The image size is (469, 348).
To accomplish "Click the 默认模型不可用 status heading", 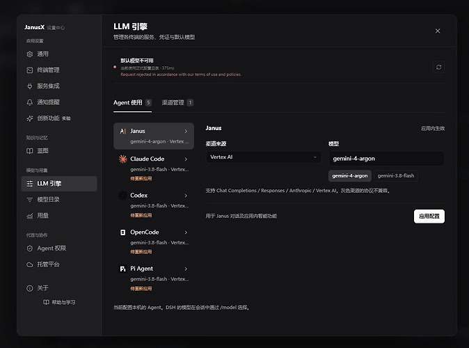I will (x=137, y=61).
